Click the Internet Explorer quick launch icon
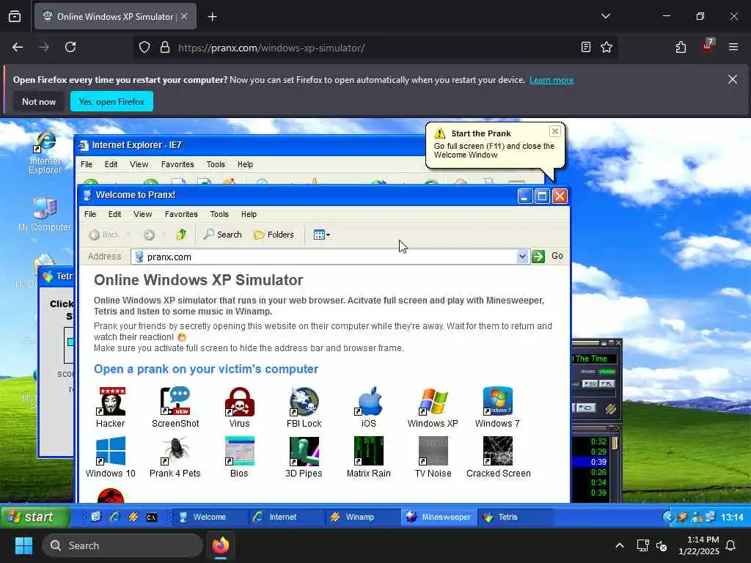751x563 pixels. click(x=114, y=517)
